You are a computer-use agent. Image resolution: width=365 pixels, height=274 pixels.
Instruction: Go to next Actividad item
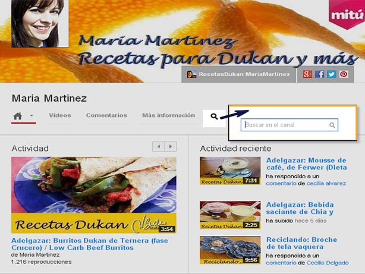[171, 146]
